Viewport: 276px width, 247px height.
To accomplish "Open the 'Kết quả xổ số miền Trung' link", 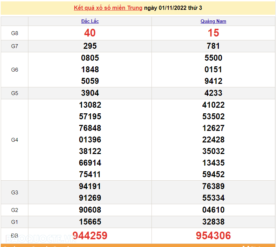I will click(x=108, y=8).
